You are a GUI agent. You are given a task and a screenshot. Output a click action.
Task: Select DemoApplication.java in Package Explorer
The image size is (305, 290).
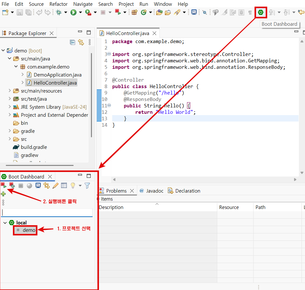pos(57,75)
